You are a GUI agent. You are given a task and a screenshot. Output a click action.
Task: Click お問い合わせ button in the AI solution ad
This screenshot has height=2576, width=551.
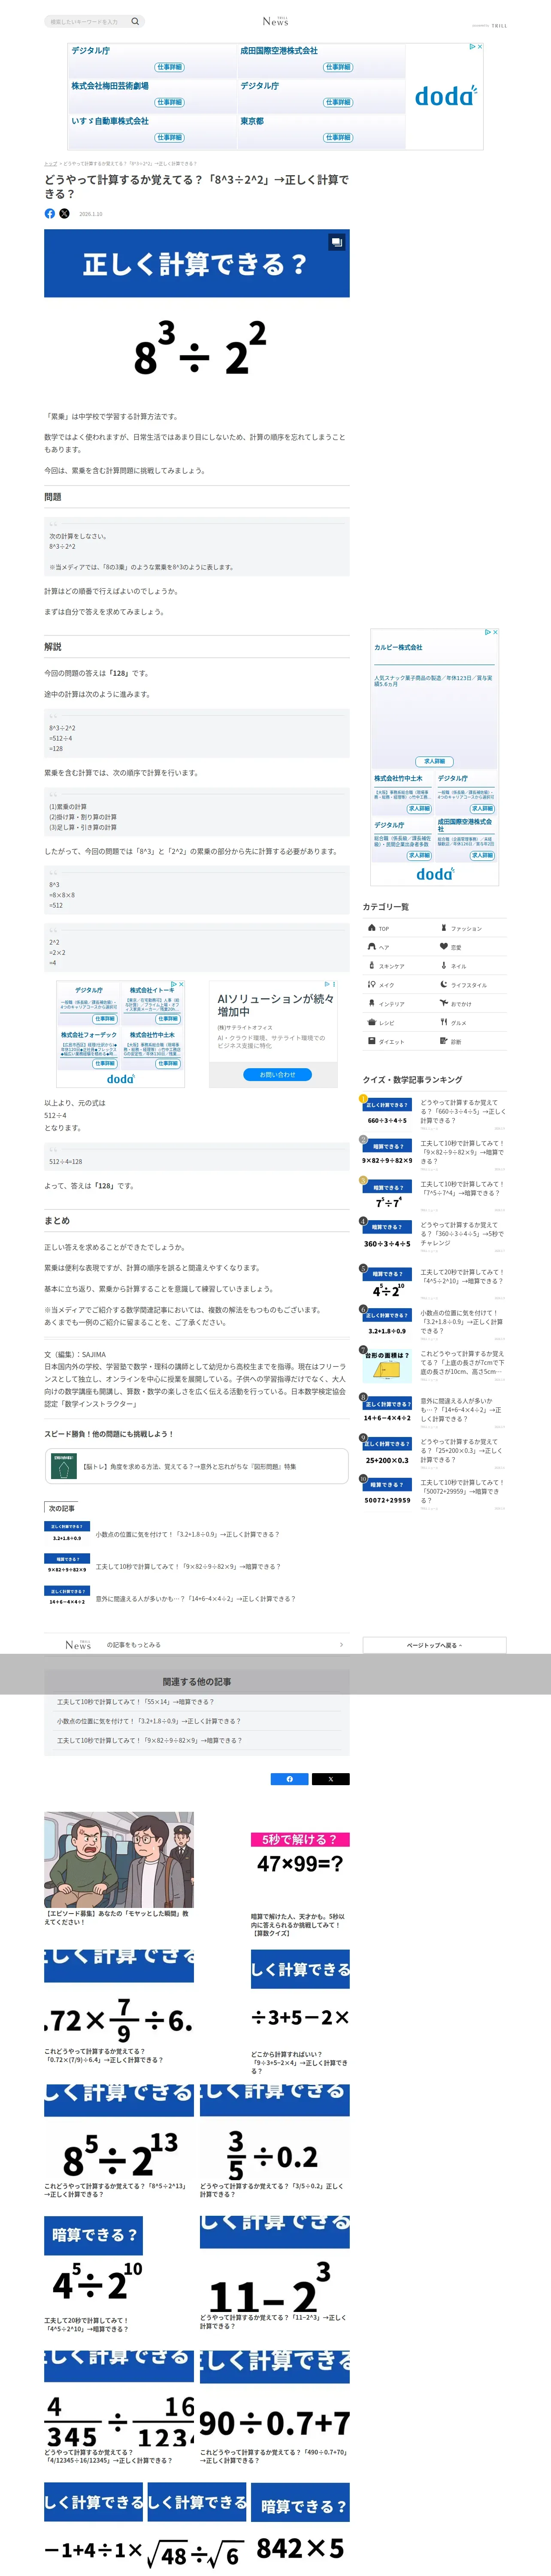click(x=277, y=1074)
